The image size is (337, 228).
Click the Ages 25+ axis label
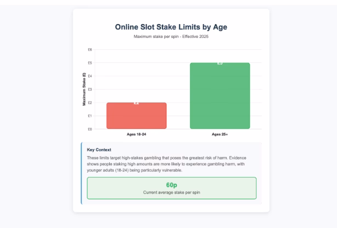(220, 134)
